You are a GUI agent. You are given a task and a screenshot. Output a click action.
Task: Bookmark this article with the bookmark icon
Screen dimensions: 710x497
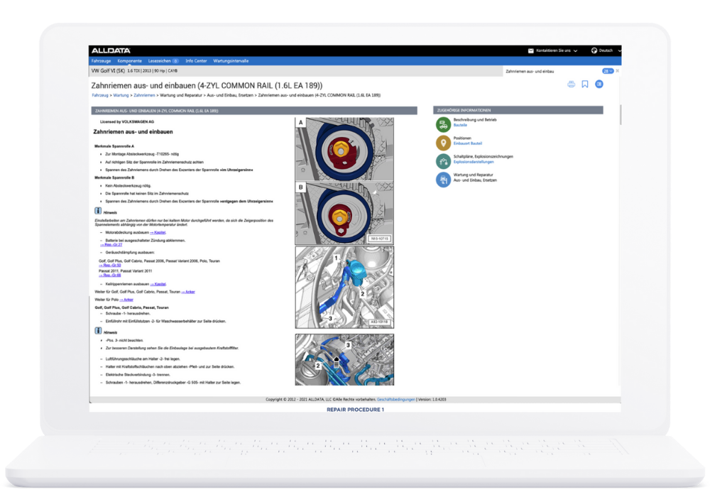click(585, 84)
